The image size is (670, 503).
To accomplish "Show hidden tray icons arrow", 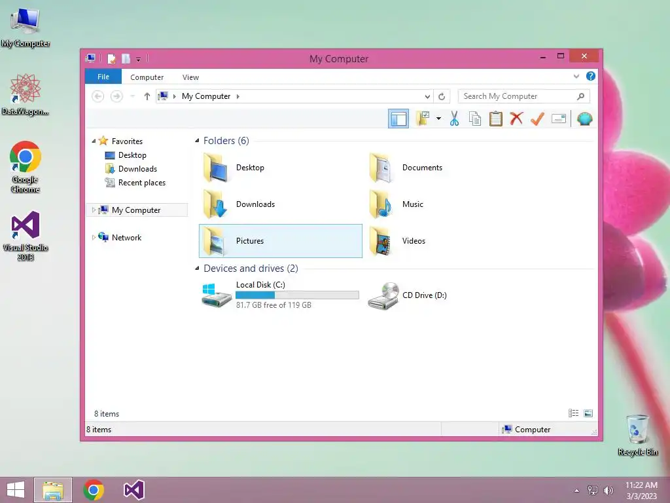I will (x=576, y=491).
